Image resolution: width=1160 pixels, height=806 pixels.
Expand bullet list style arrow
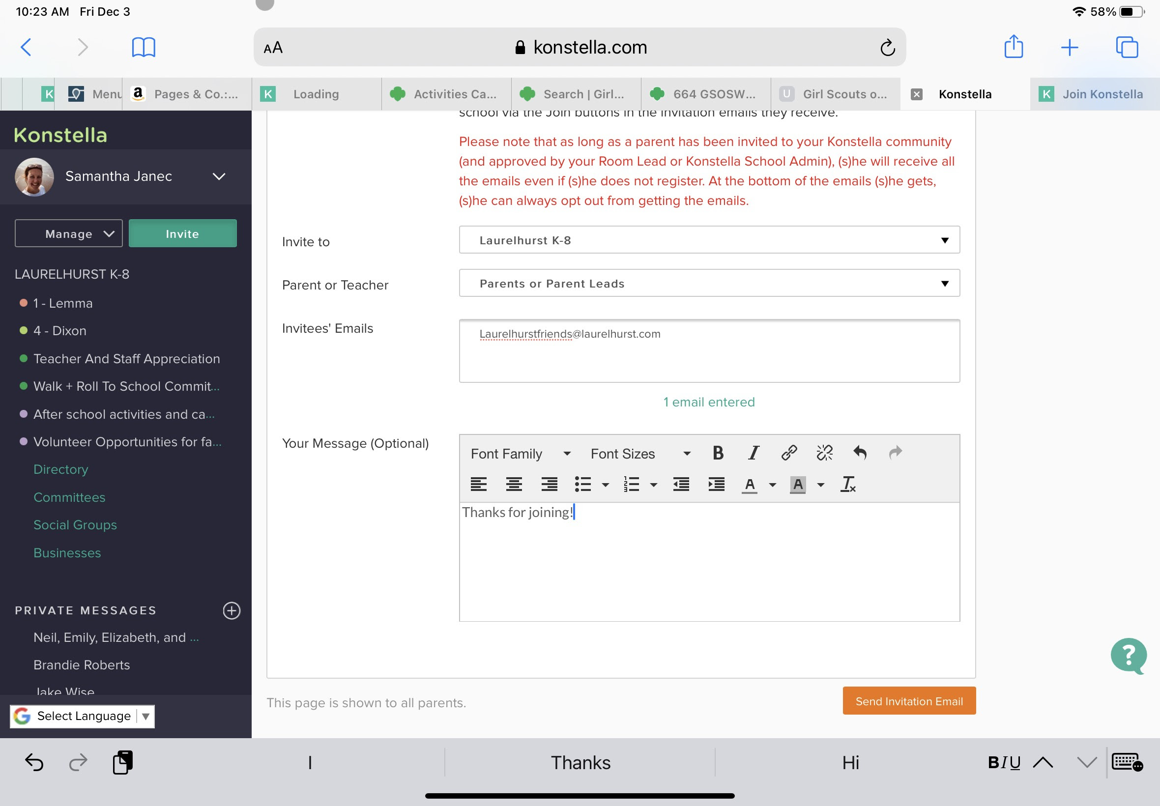pyautogui.click(x=605, y=485)
